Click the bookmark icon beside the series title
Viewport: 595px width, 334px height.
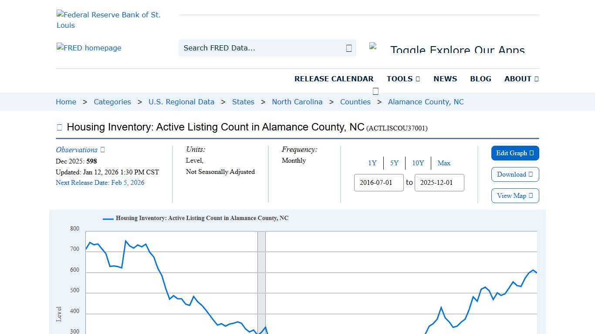(59, 127)
